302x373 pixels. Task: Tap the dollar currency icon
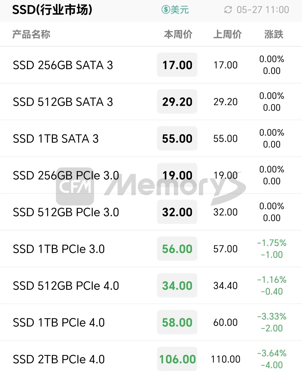[x=166, y=10]
